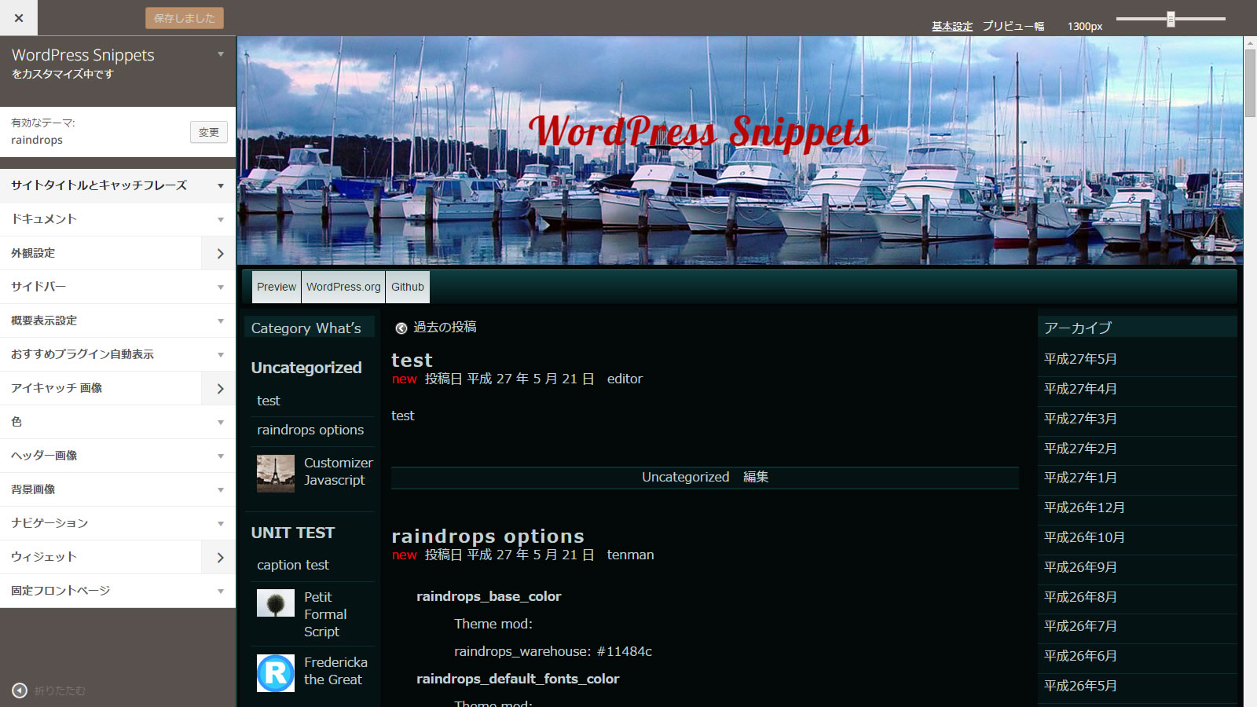Click raindrops options in the sidebar
The image size is (1257, 707).
310,430
